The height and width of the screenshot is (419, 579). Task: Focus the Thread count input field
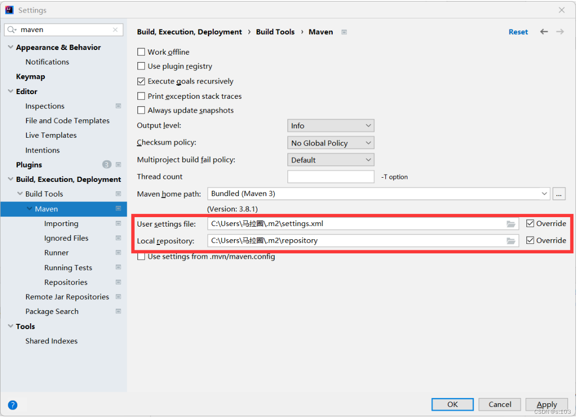pos(332,177)
